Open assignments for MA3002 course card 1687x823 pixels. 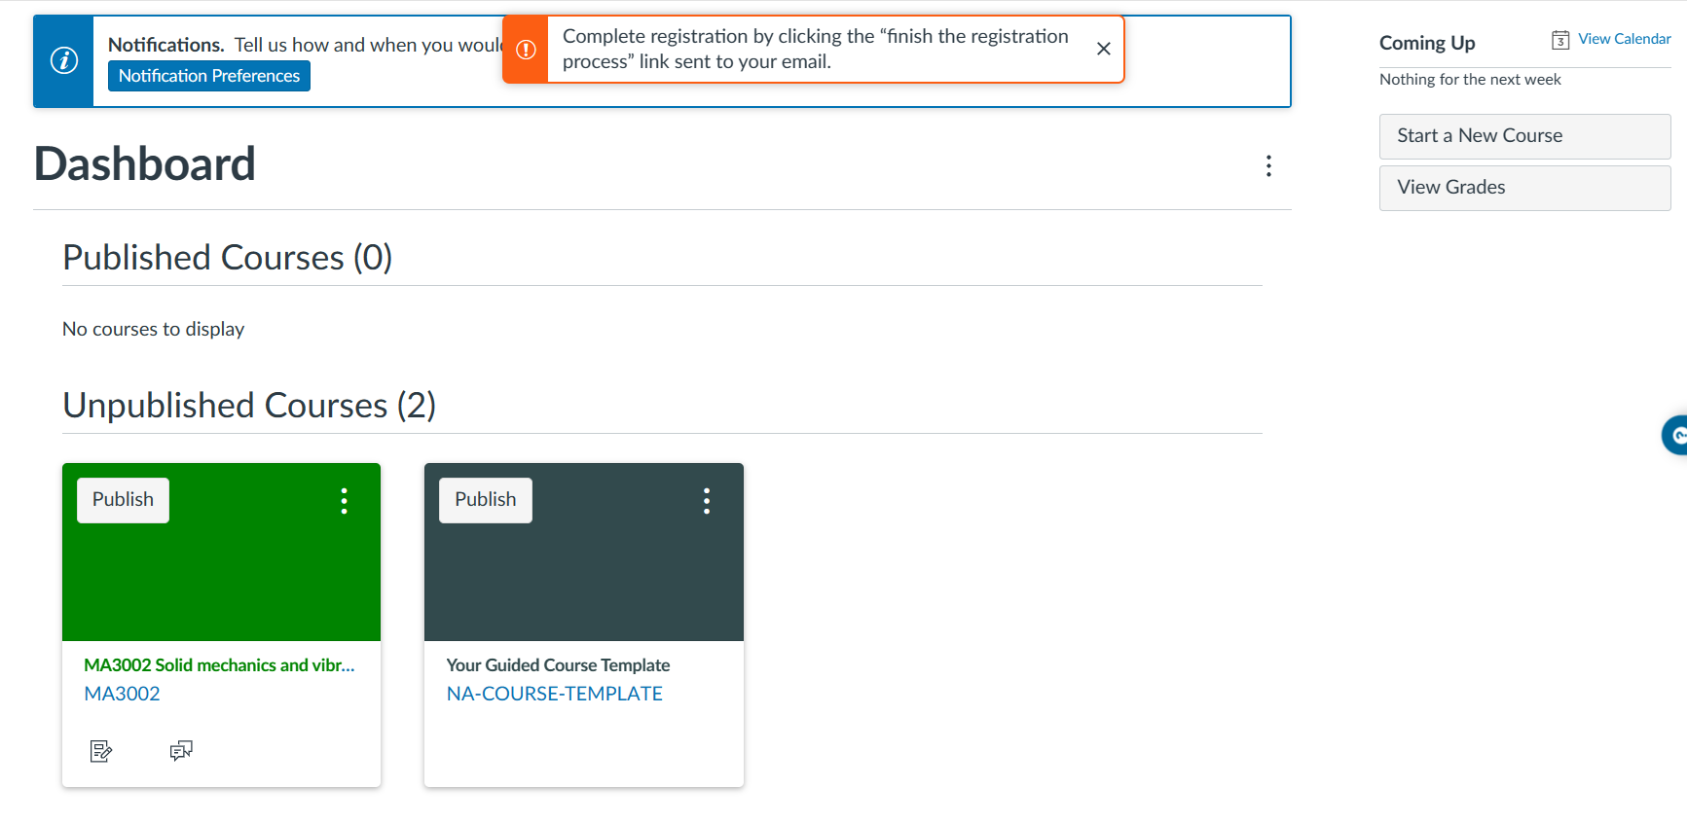tap(100, 750)
